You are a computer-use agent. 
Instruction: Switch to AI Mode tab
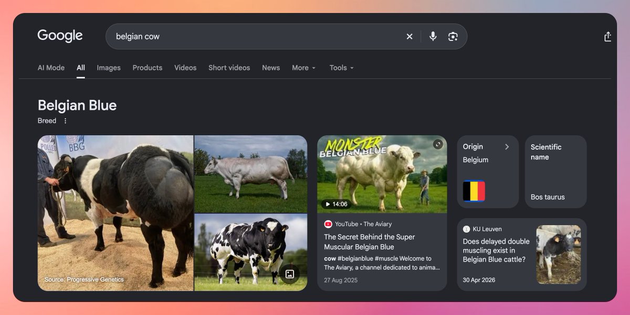pyautogui.click(x=51, y=68)
